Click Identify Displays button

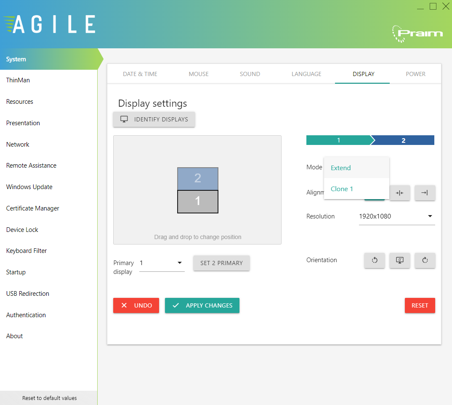(154, 119)
